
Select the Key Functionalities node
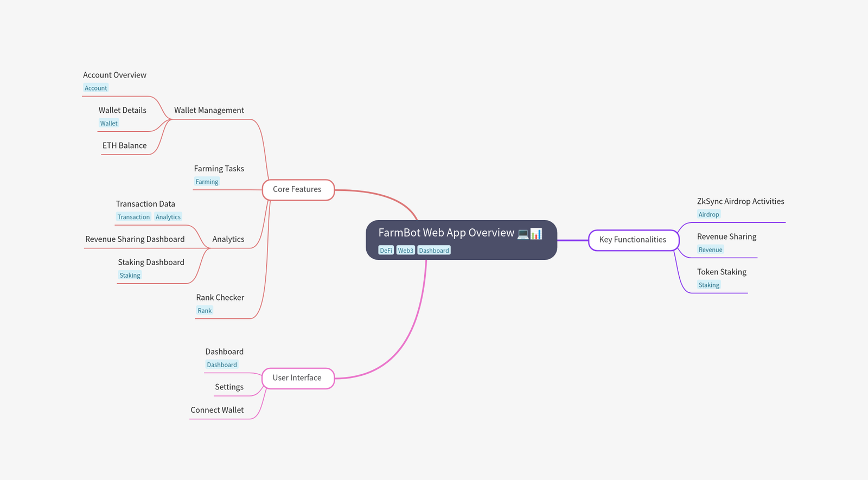coord(633,240)
